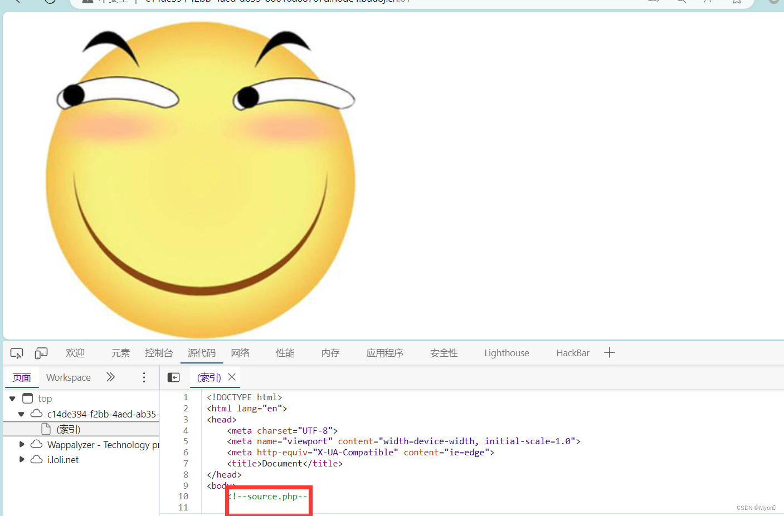Viewport: 784px width, 516px height.
Task: Select the top frame item
Action: (x=45, y=399)
